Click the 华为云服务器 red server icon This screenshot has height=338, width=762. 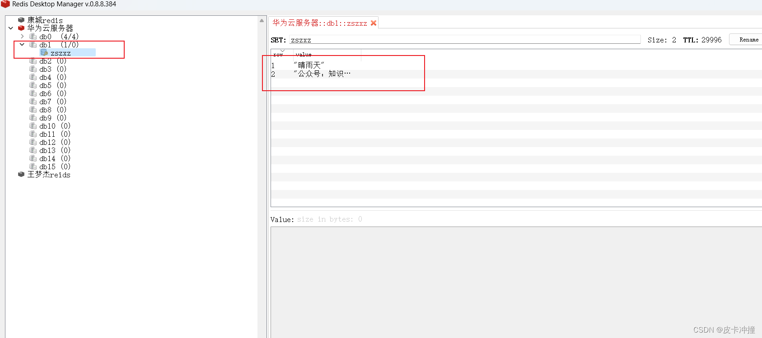(21, 28)
